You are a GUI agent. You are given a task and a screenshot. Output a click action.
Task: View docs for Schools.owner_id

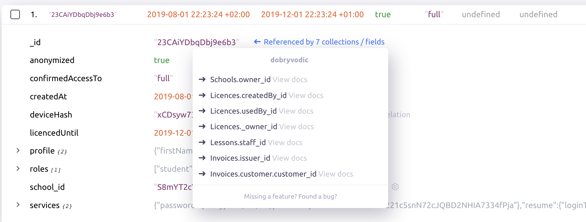(290, 80)
